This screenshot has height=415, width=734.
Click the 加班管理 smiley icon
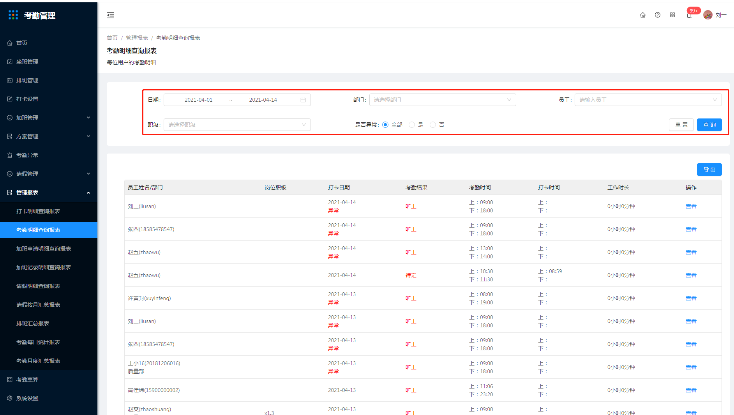click(10, 118)
